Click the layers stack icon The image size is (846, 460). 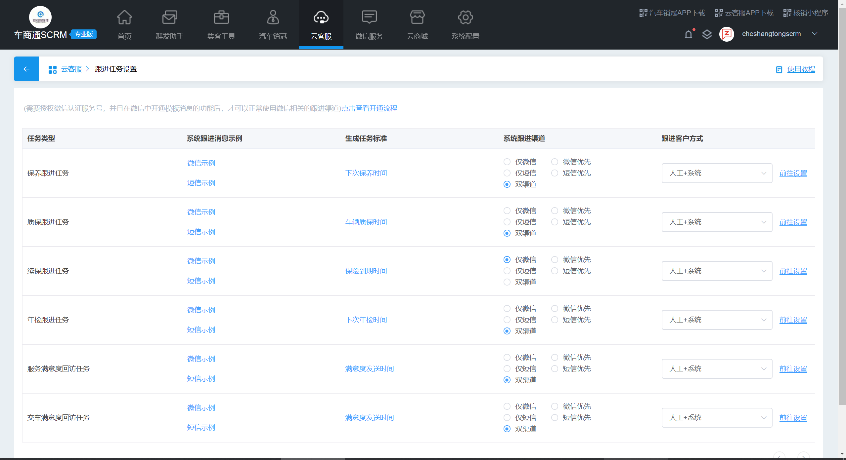click(707, 34)
